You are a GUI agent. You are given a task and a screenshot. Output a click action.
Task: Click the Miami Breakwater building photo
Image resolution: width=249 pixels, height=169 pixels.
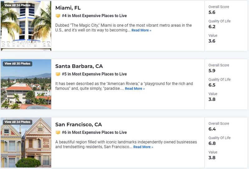click(26, 26)
